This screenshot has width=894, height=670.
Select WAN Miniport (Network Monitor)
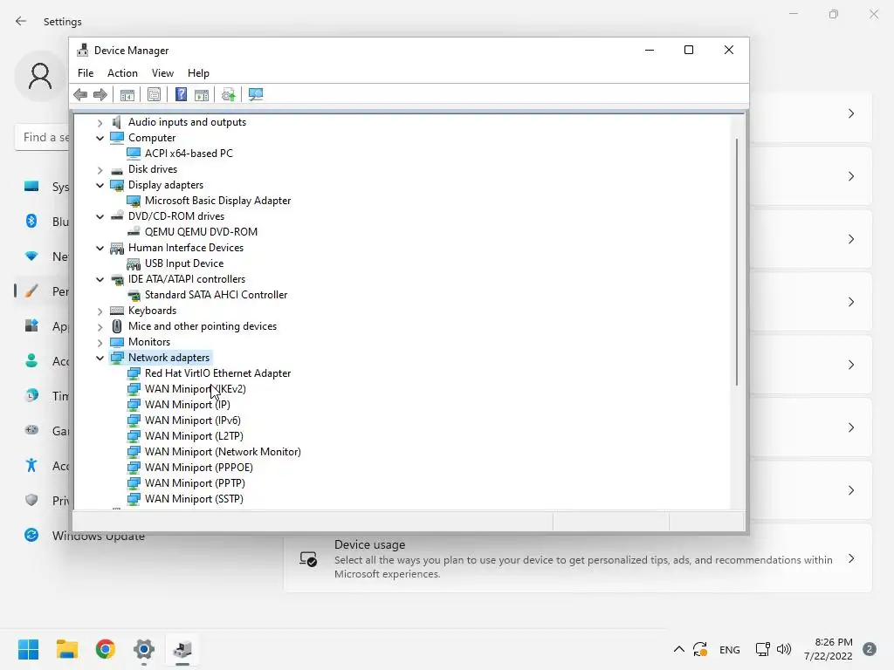click(x=223, y=452)
